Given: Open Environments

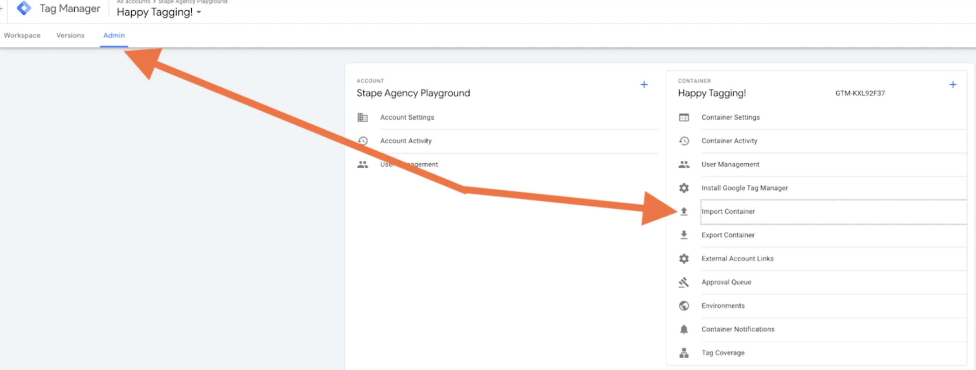Looking at the screenshot, I should pos(723,306).
